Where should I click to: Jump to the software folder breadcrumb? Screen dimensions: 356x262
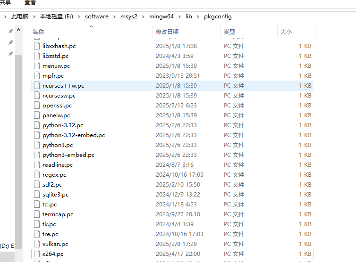click(x=97, y=16)
